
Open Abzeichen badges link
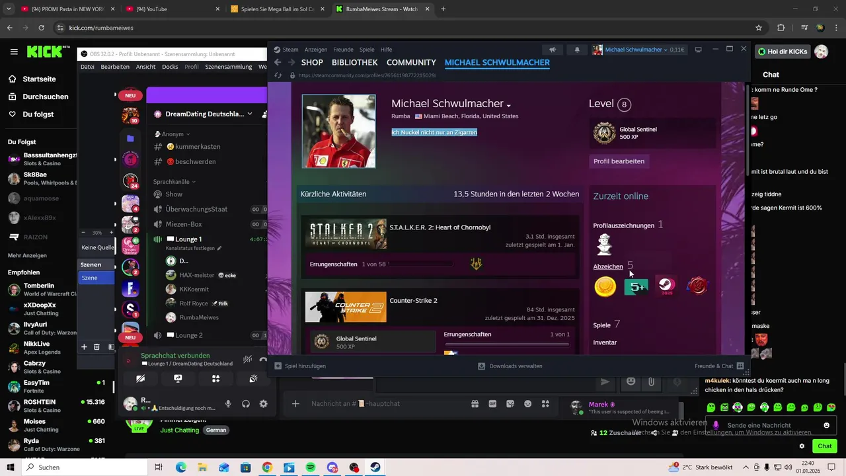tap(608, 266)
